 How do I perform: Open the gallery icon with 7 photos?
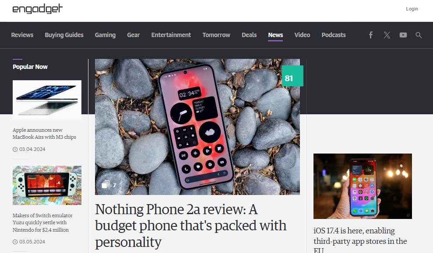coord(109,185)
